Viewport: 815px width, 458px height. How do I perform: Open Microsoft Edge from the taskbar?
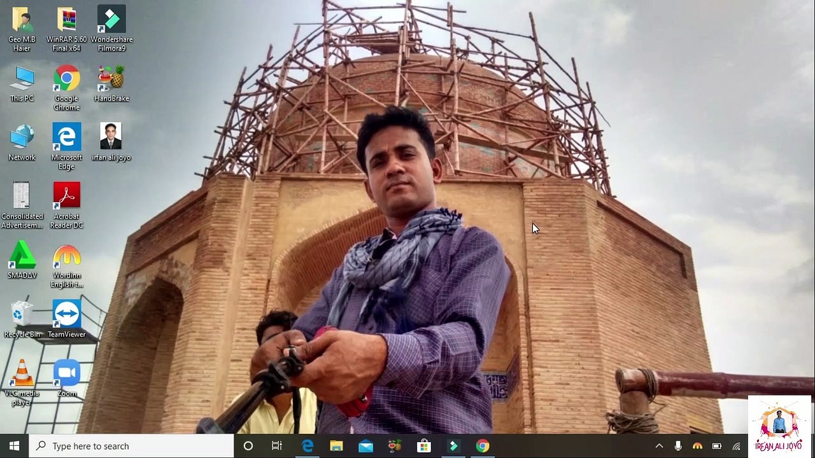tap(307, 446)
